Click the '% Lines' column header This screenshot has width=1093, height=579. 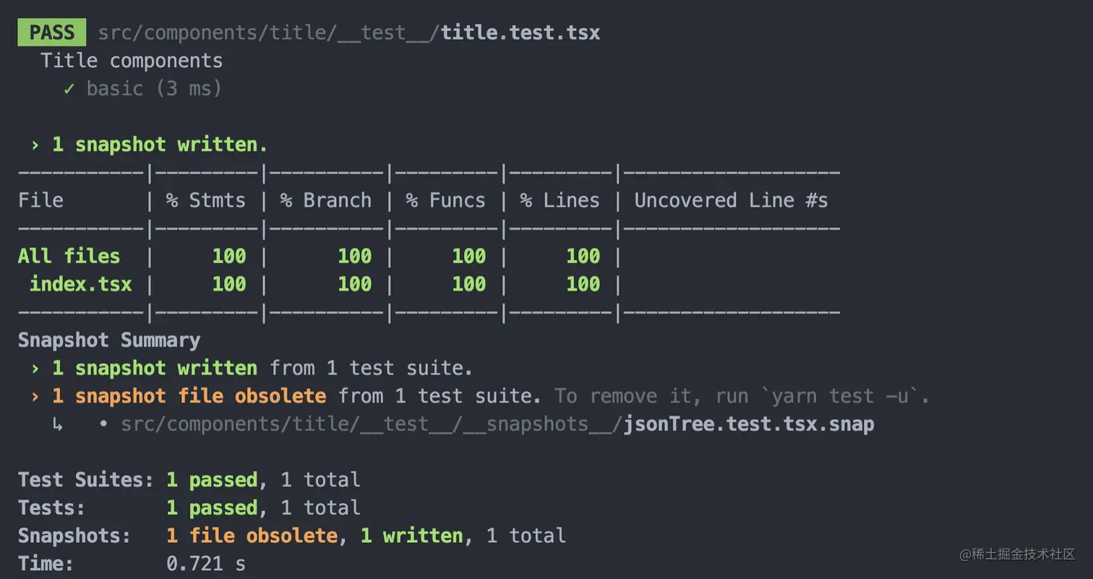560,200
